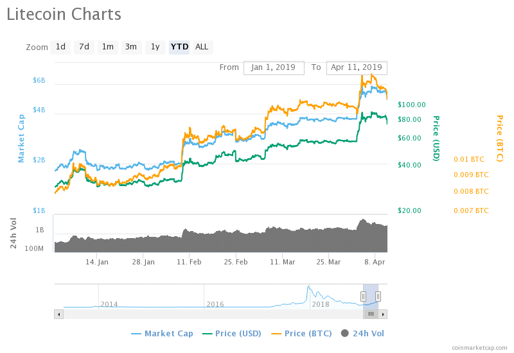Click the Price (BTC) axis title
Image resolution: width=514 pixels, height=353 pixels.
(x=499, y=139)
